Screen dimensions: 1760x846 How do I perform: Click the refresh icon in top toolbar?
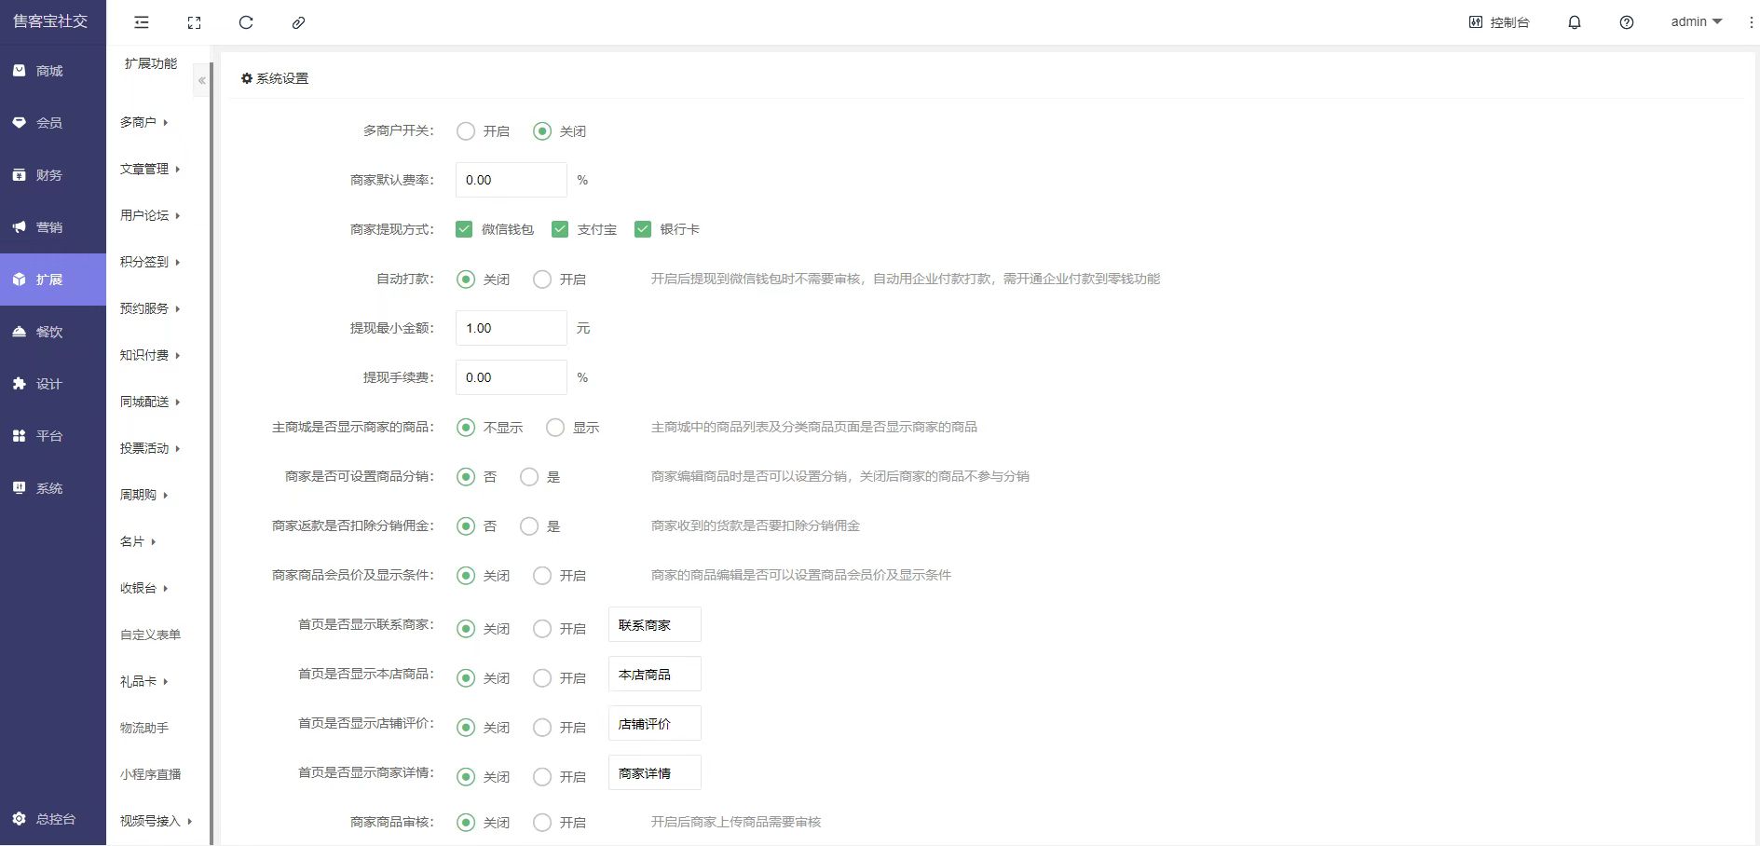tap(246, 22)
